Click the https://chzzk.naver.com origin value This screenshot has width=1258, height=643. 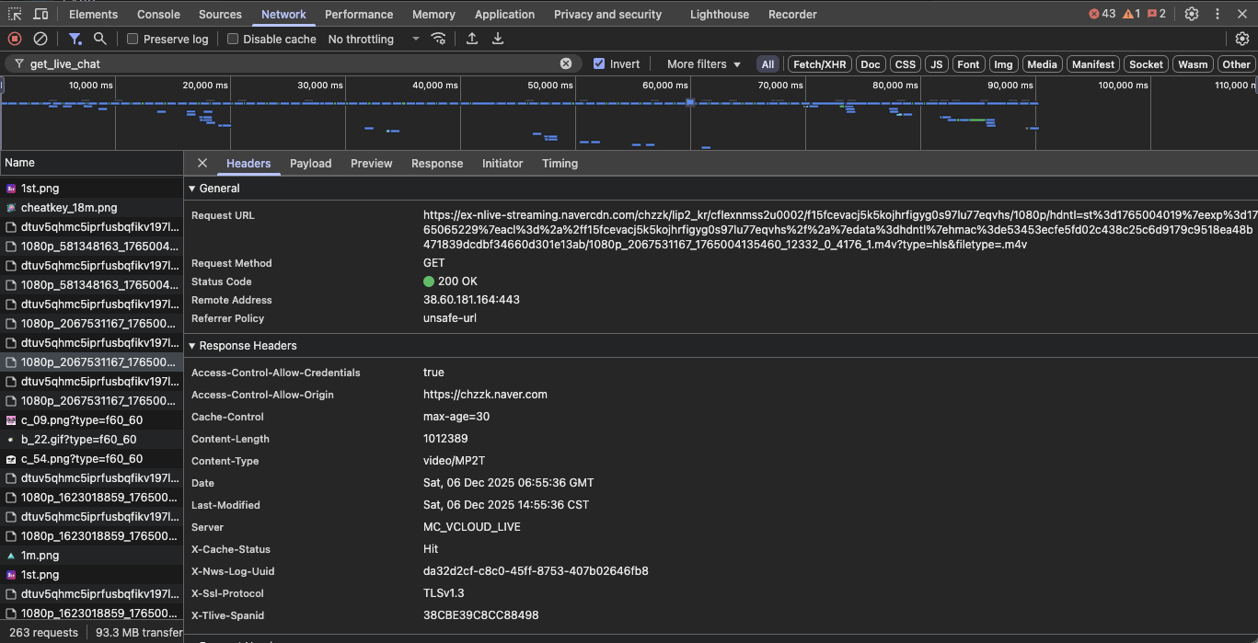point(485,395)
